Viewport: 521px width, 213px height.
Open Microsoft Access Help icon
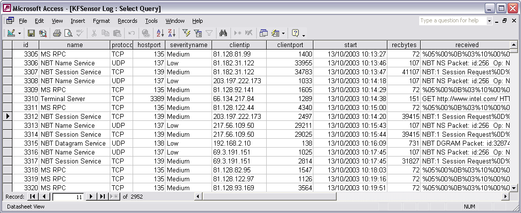tap(295, 33)
